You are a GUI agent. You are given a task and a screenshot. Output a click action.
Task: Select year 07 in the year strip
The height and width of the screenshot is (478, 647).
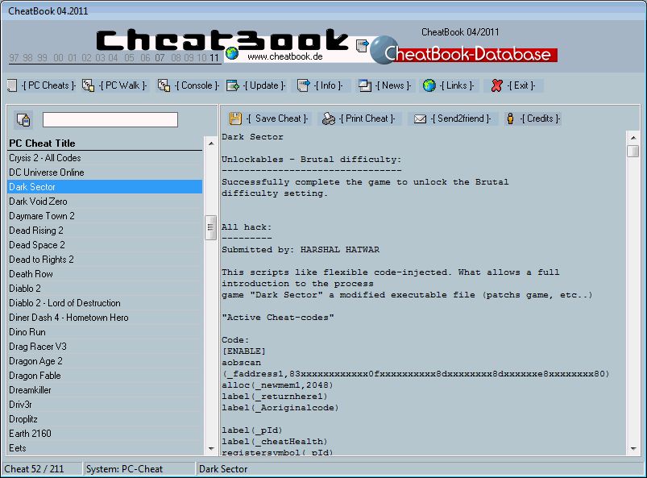pyautogui.click(x=160, y=58)
